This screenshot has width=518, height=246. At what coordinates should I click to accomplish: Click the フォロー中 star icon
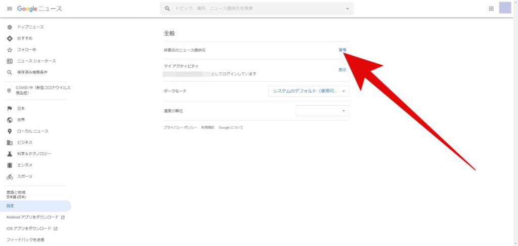pyautogui.click(x=10, y=50)
